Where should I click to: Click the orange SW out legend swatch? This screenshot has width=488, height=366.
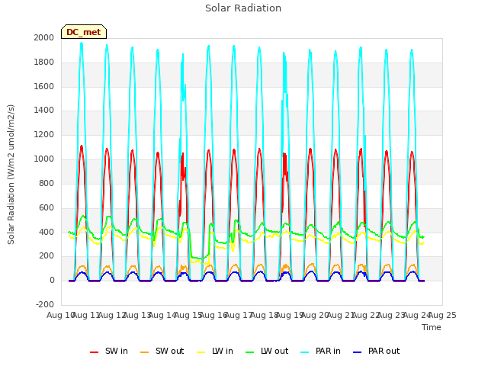144,352
